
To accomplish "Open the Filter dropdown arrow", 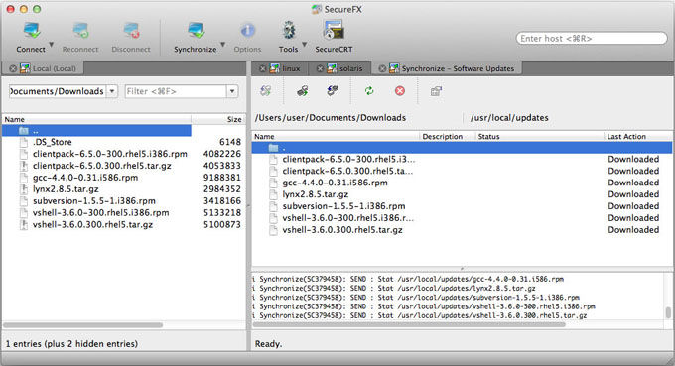I will (x=232, y=91).
